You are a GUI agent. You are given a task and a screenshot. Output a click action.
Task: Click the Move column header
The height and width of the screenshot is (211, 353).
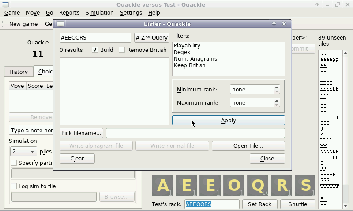pos(17,86)
